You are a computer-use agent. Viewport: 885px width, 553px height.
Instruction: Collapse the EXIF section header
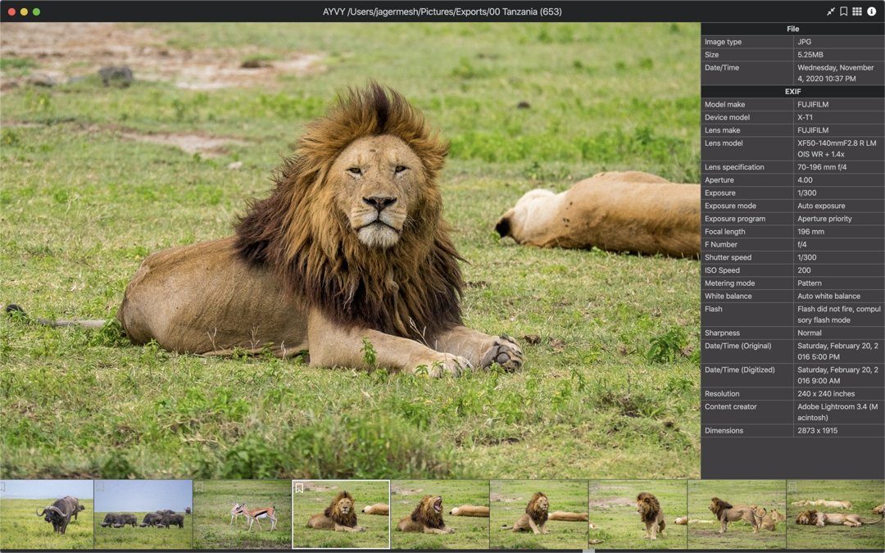792,92
